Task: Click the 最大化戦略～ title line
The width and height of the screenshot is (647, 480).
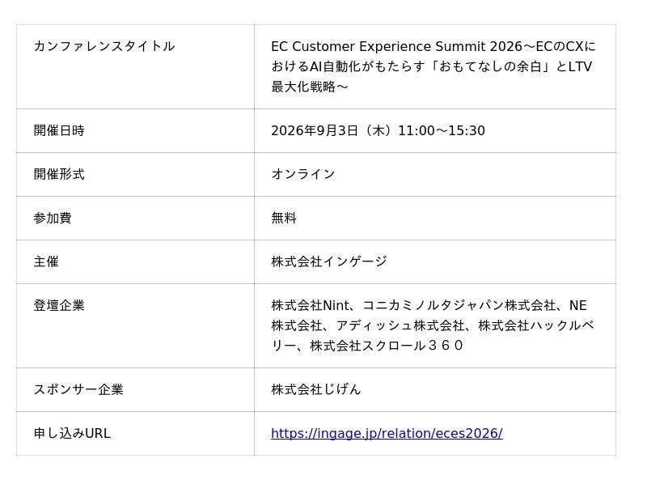Action: pyautogui.click(x=310, y=87)
